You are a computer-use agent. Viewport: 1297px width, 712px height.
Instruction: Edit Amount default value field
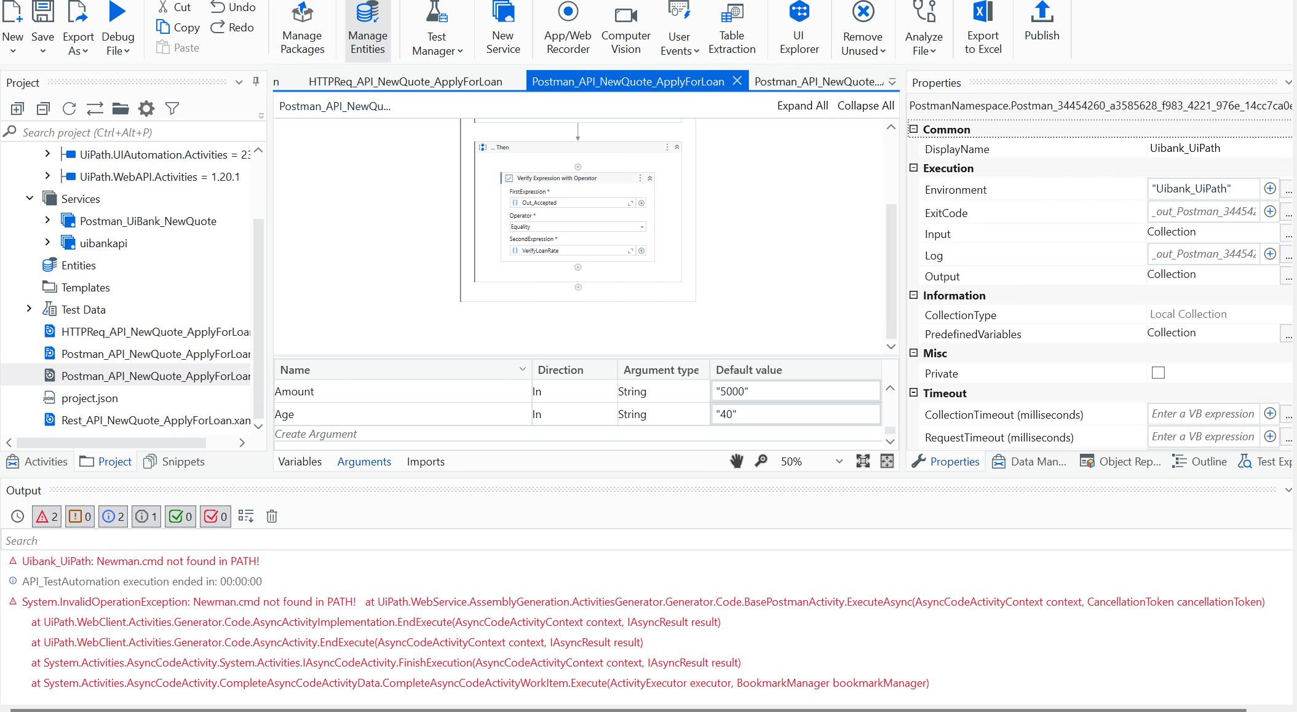796,392
